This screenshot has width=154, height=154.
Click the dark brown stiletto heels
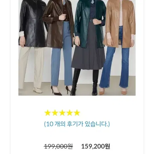point(61,90)
